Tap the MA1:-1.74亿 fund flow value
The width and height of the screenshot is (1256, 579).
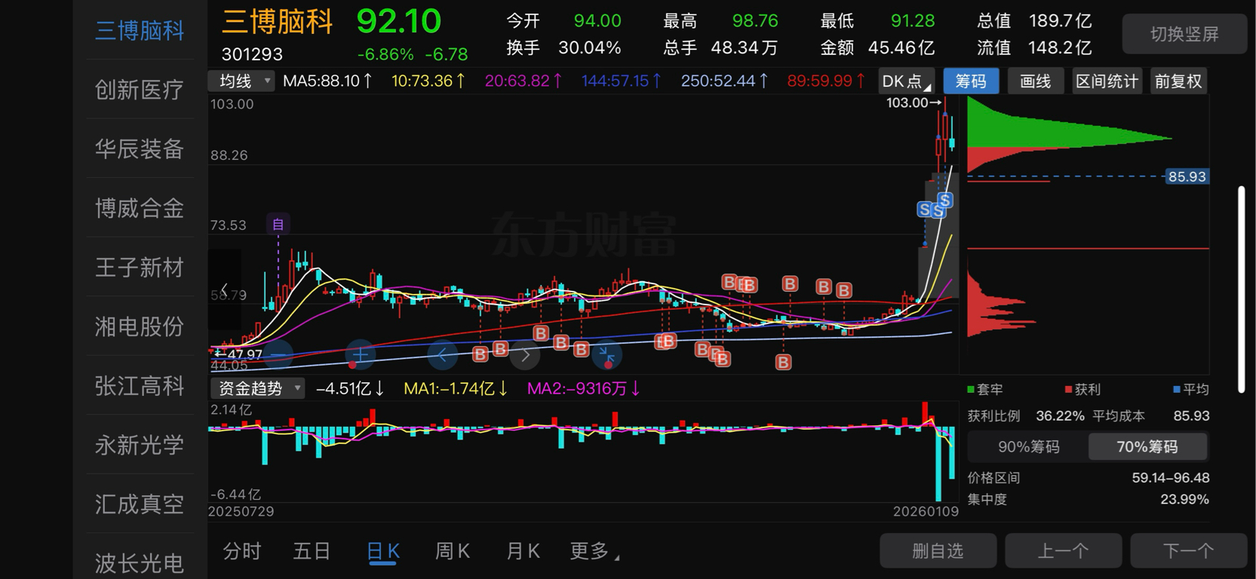pos(456,388)
